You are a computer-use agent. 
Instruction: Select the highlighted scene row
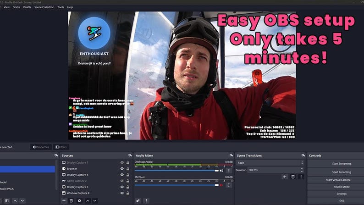[x=28, y=169]
